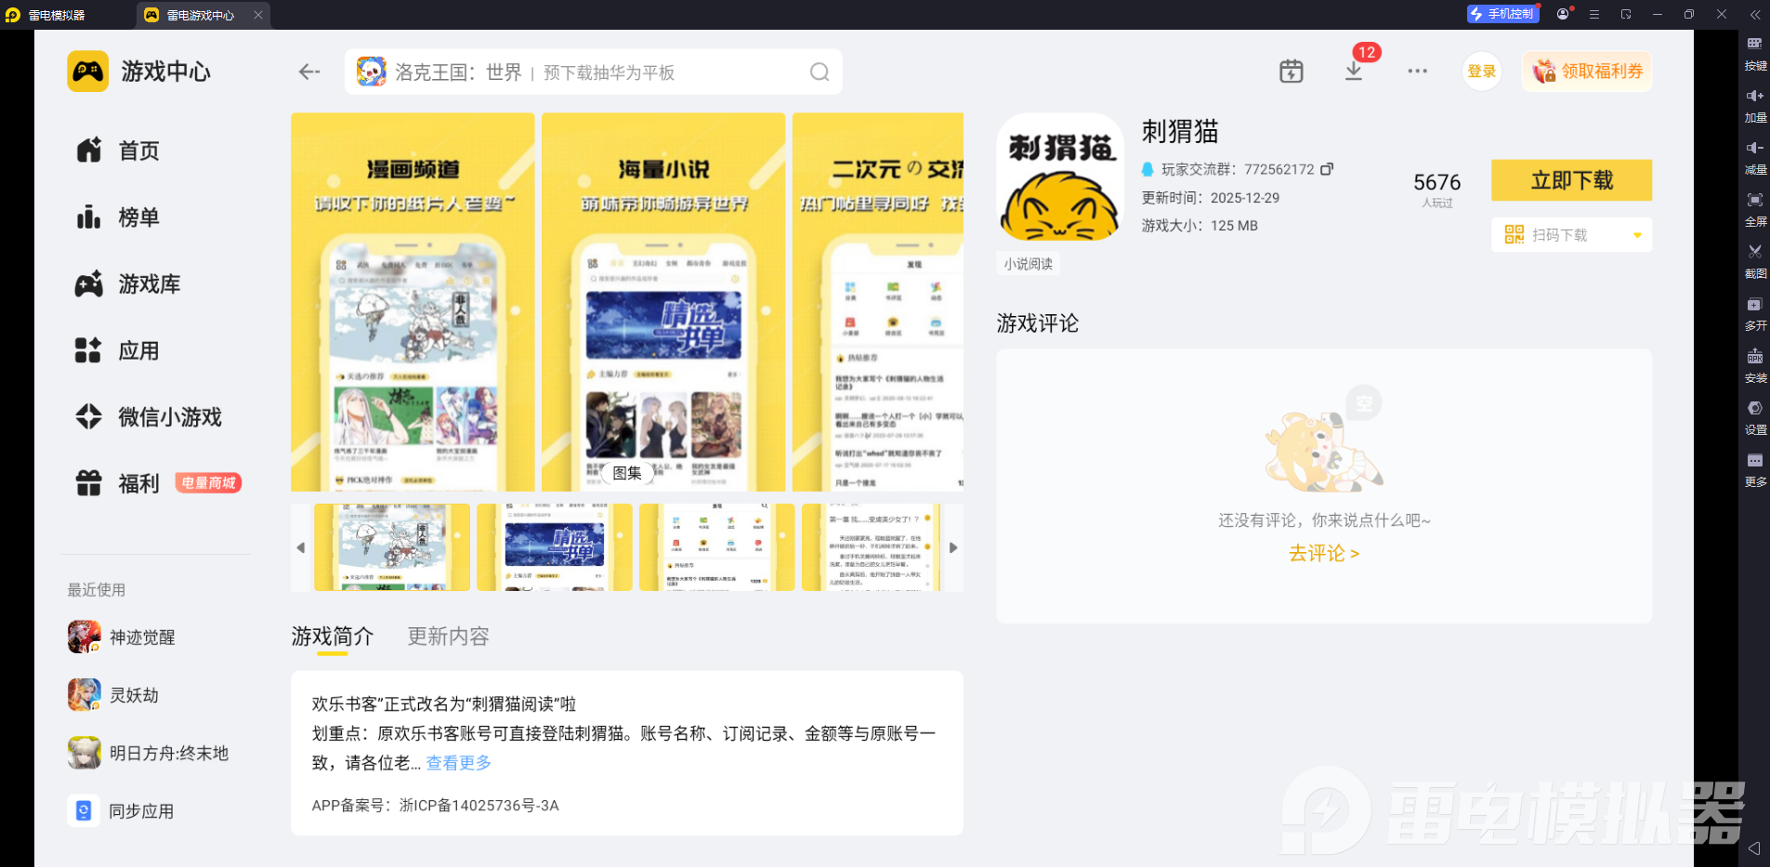Expand description via 查看更多 link
Screen dimensions: 1770x867
pyautogui.click(x=459, y=763)
